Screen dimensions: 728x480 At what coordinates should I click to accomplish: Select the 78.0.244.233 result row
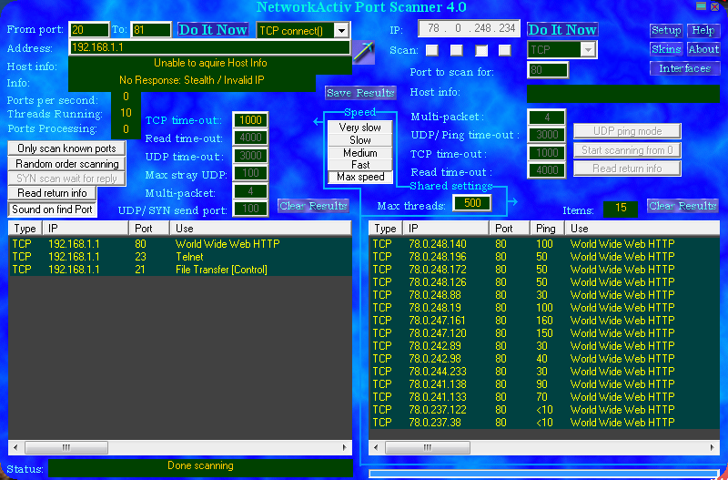544,372
